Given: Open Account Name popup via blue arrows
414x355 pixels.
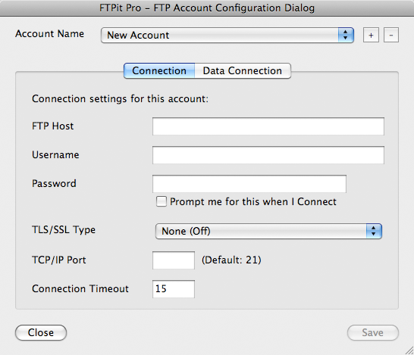Looking at the screenshot, I should click(346, 35).
